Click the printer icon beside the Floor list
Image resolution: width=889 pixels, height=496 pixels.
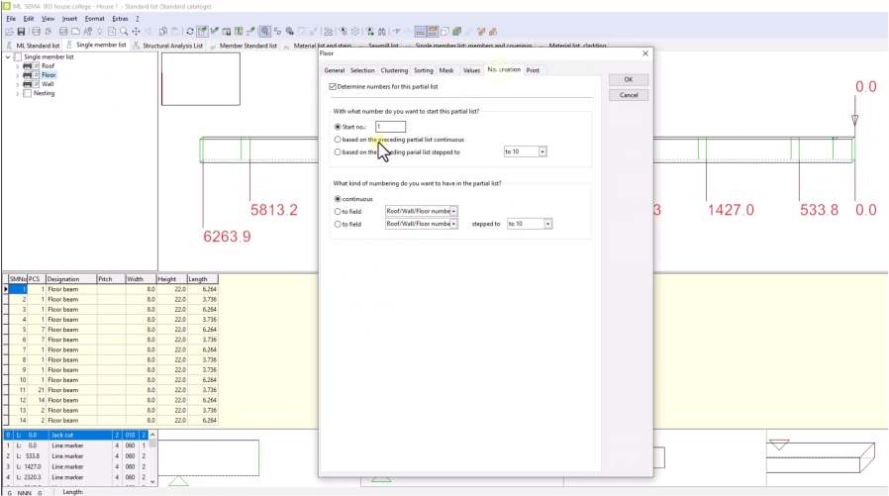(x=28, y=75)
